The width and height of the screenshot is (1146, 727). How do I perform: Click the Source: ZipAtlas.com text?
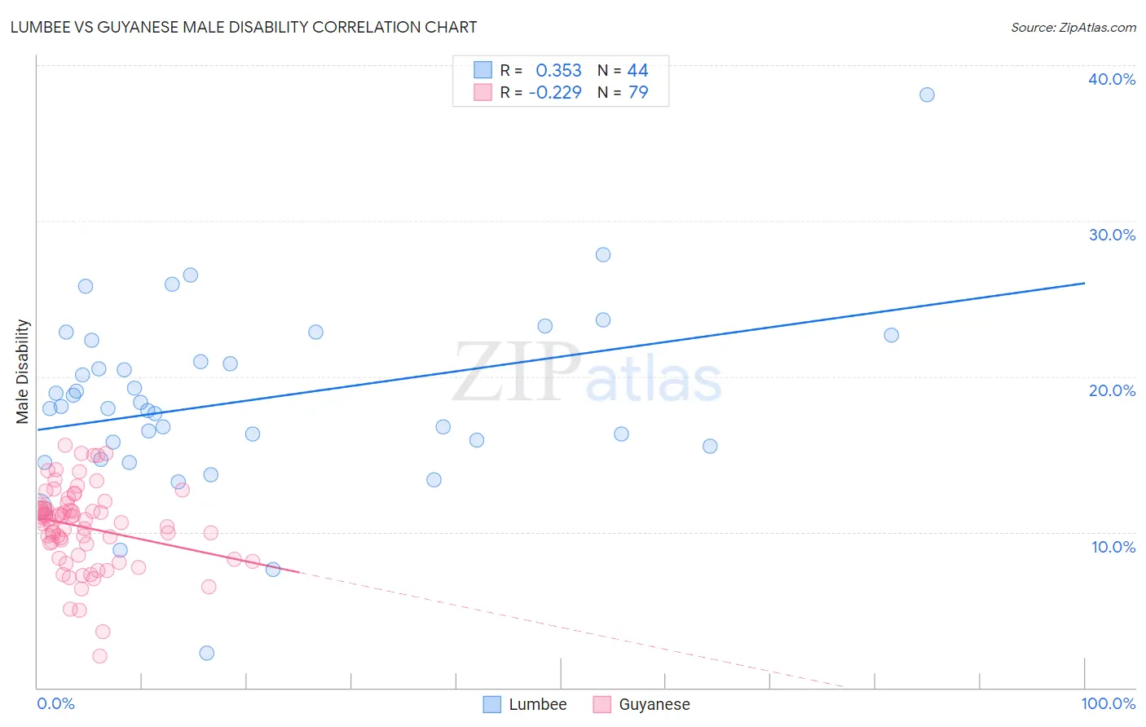(1073, 27)
